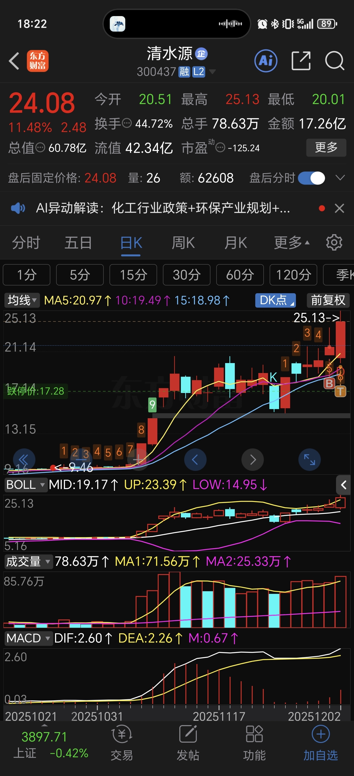The image size is (354, 776).
Task: Open the 更多 periods dropdown tab
Action: (x=292, y=242)
